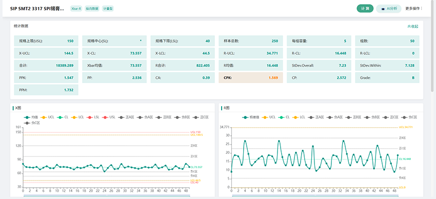Viewport: 436px width, 199px height.
Task: Toggle the 正C区 zone in R图 legend
Action: (391, 117)
